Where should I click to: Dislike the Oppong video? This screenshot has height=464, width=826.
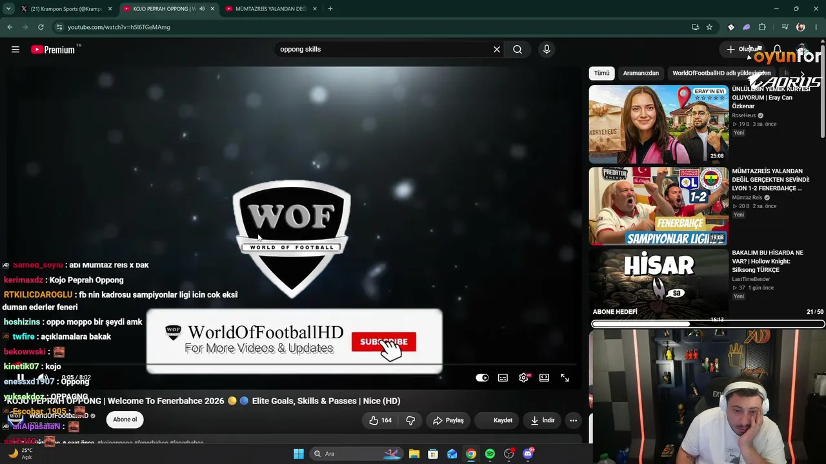point(410,420)
